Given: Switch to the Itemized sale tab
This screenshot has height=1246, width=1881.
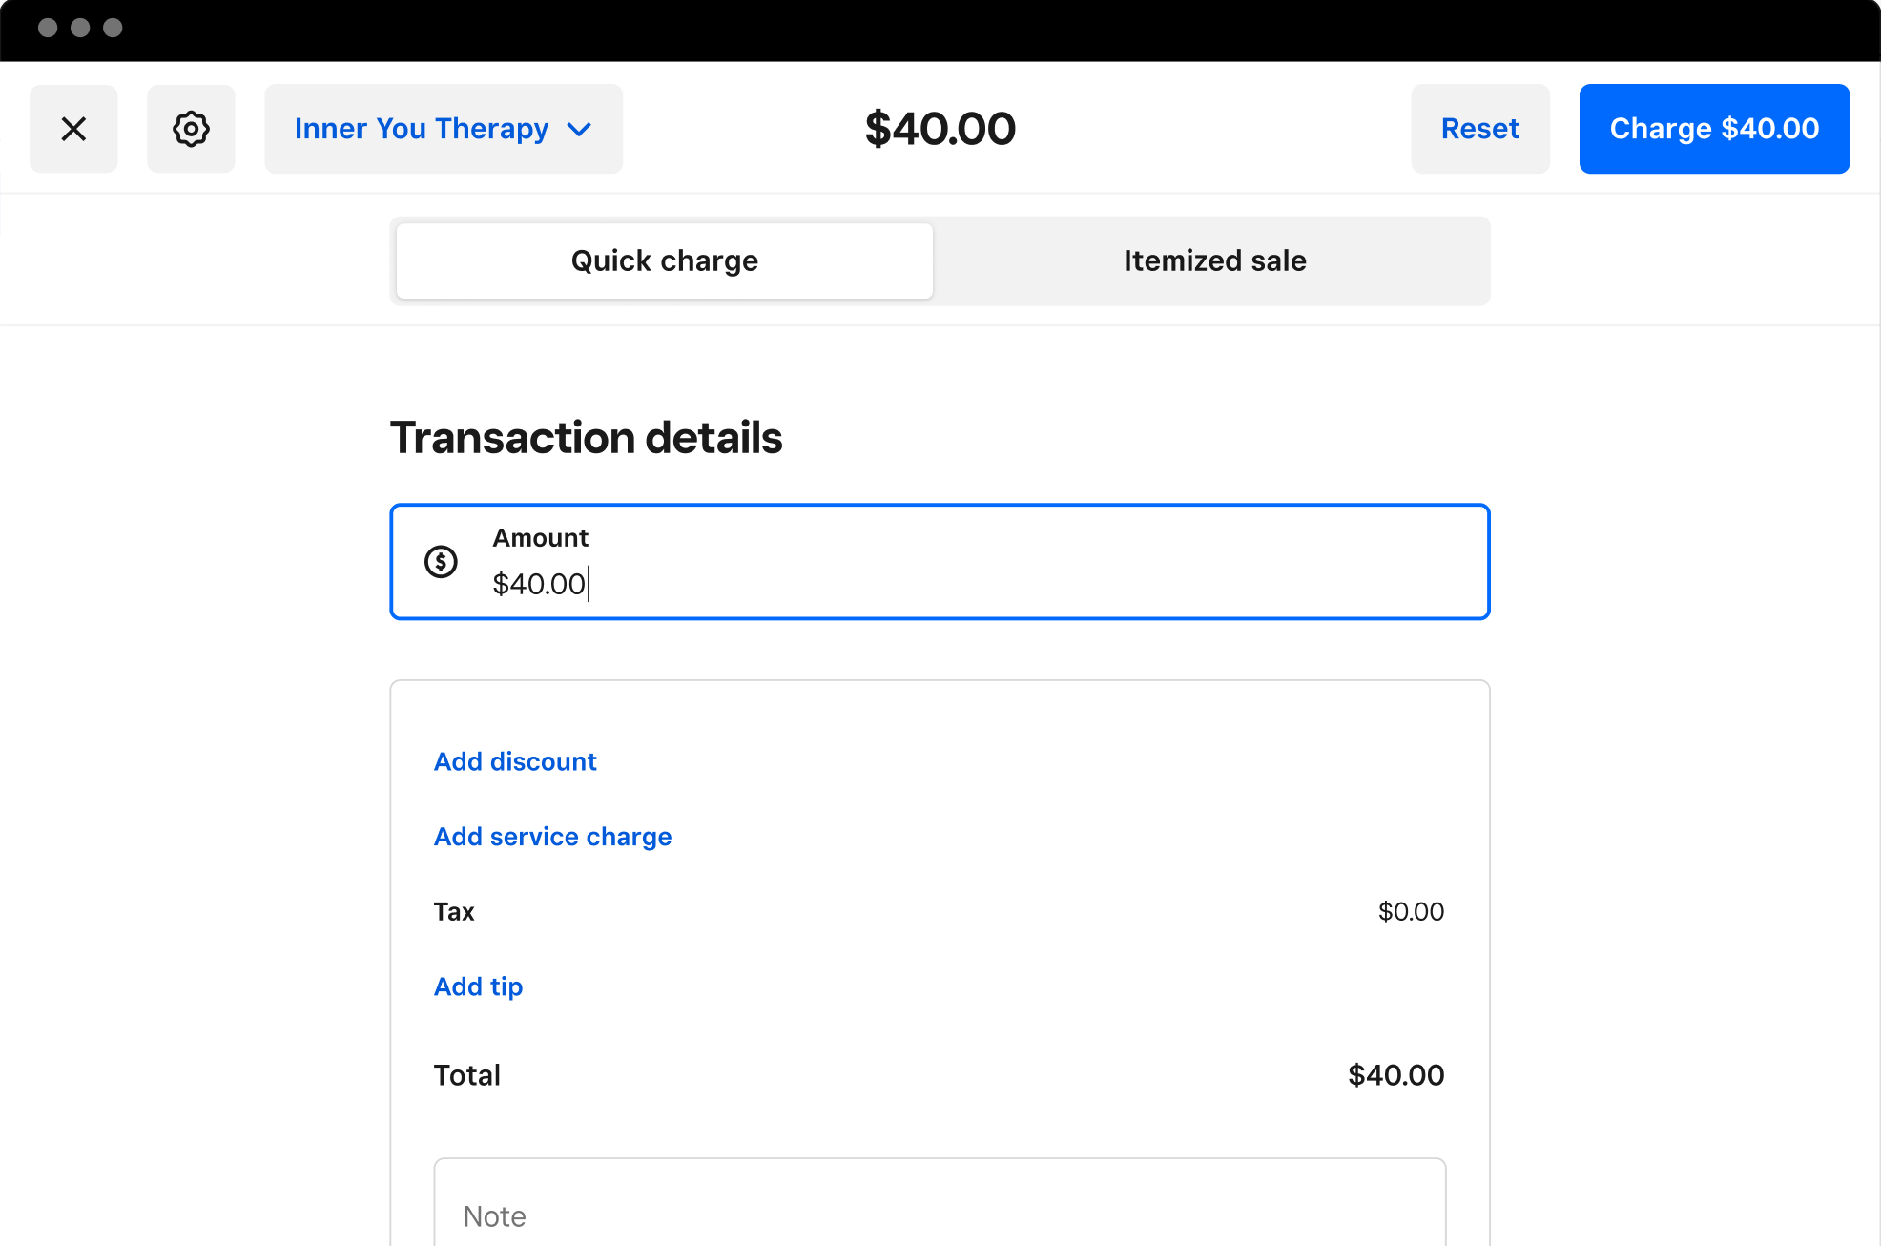Looking at the screenshot, I should click(x=1214, y=260).
